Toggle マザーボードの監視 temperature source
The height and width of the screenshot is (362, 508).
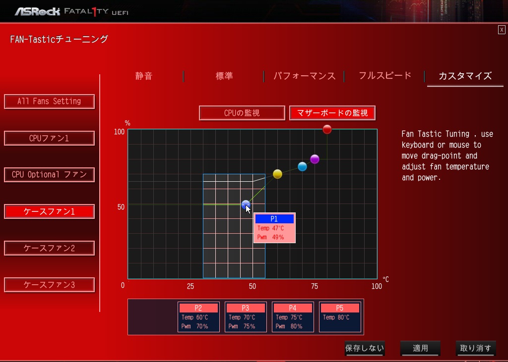pyautogui.click(x=332, y=113)
